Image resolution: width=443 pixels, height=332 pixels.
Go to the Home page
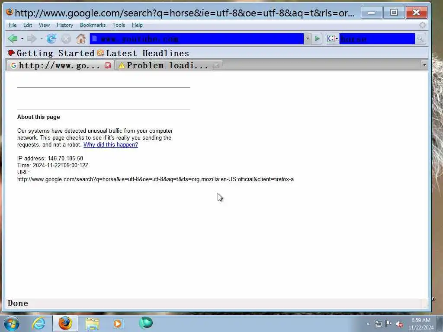click(81, 38)
